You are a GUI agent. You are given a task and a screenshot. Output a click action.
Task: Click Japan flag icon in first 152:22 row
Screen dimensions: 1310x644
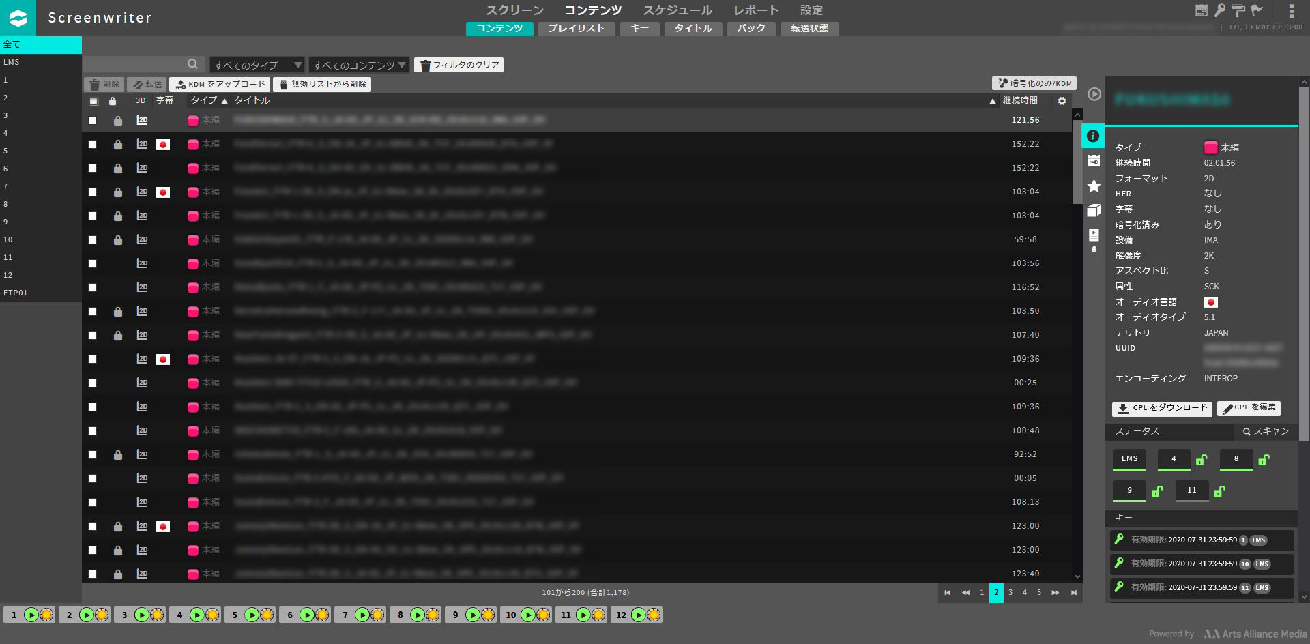[163, 145]
